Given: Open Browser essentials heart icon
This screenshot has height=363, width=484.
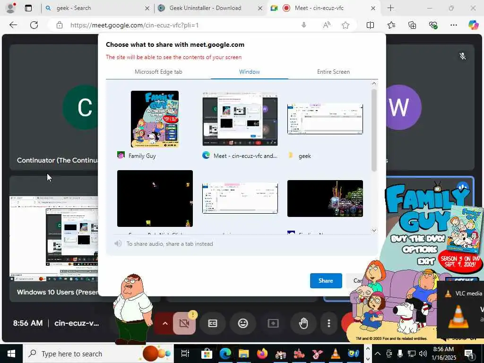Looking at the screenshot, I should click(x=433, y=25).
